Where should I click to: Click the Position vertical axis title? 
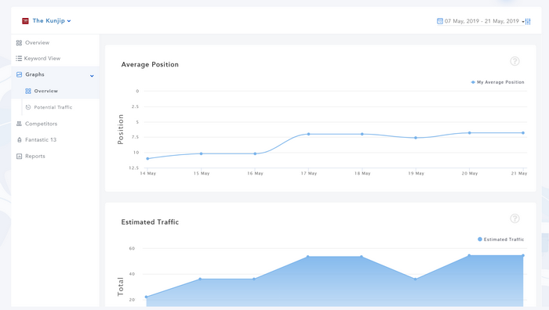(x=121, y=129)
